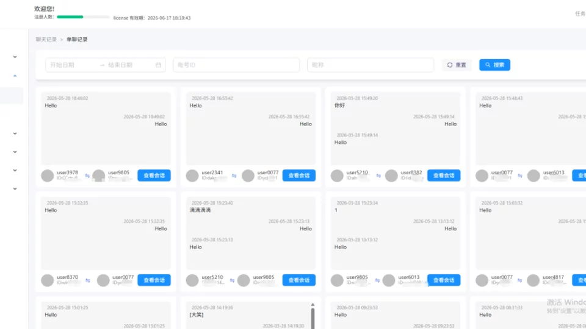The image size is (586, 329).
Task: Click user4817's avatar
Action: [x=533, y=280]
